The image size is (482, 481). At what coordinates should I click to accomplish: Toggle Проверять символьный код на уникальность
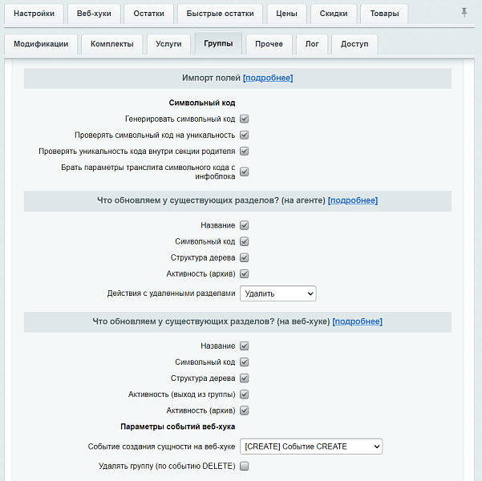(245, 135)
